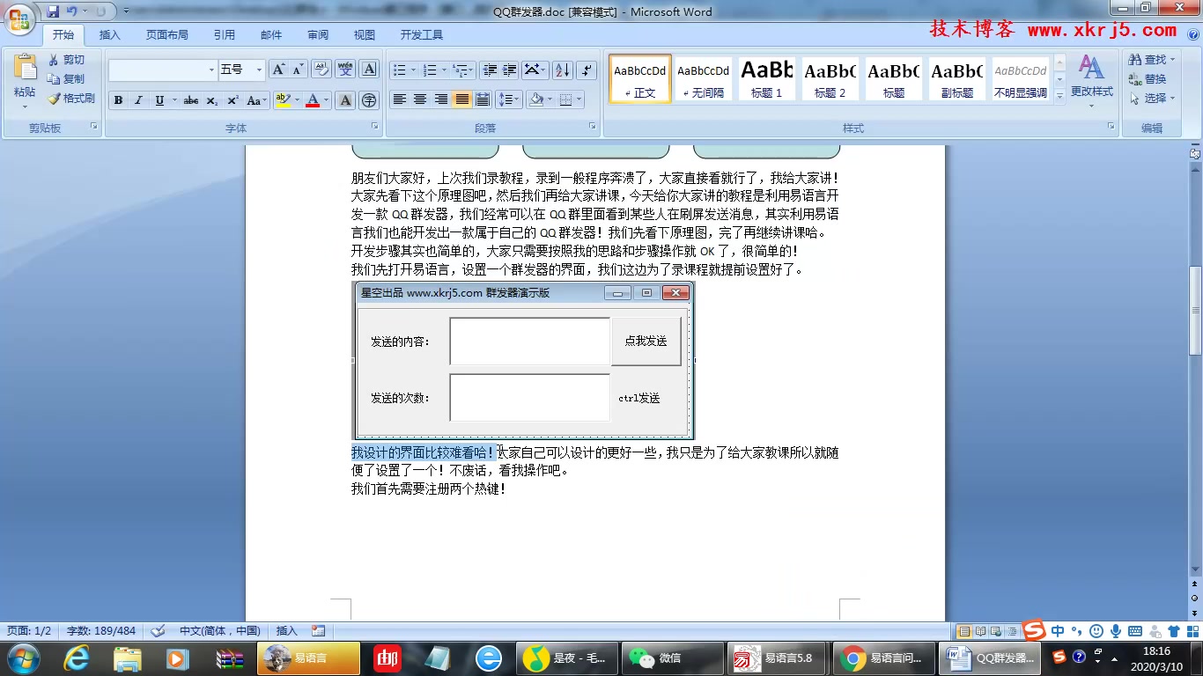Click the Shrink Font icon
Viewport: 1203px width, 676px height.
point(299,70)
